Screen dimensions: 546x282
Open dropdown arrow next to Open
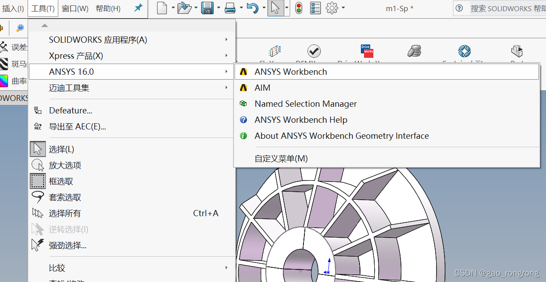(195, 8)
